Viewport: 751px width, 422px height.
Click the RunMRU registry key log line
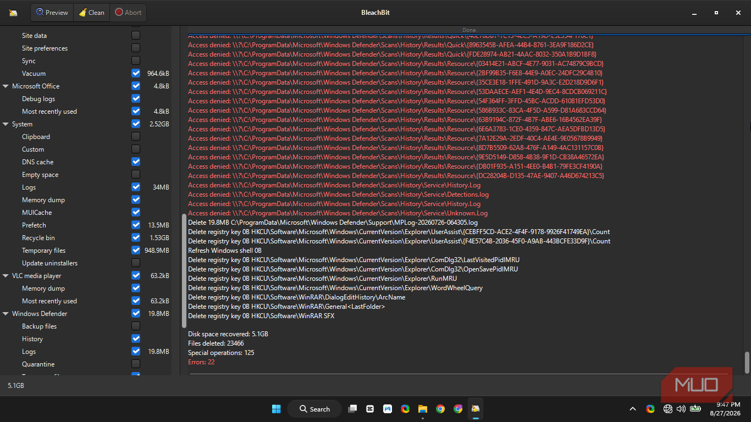322,279
